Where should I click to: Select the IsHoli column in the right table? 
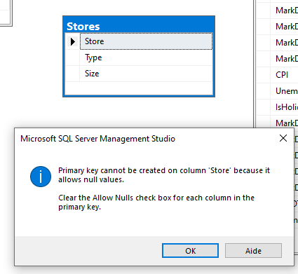pyautogui.click(x=284, y=107)
